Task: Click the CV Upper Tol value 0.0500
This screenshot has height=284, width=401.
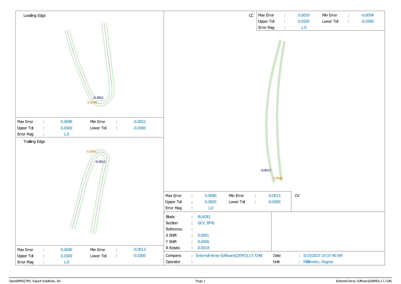Action: [210, 202]
